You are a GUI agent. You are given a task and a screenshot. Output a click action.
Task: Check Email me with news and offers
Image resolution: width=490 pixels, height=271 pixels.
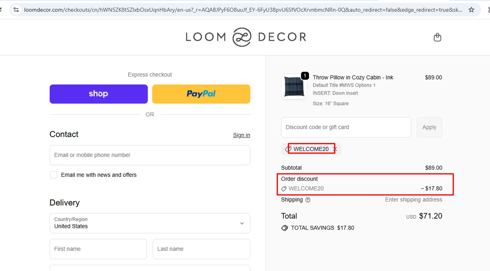(x=54, y=175)
